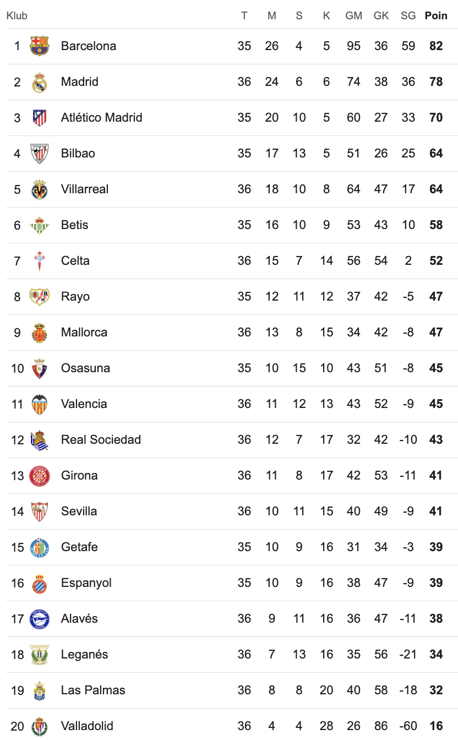The height and width of the screenshot is (740, 458).
Task: Click the Poin column header
Action: (436, 16)
